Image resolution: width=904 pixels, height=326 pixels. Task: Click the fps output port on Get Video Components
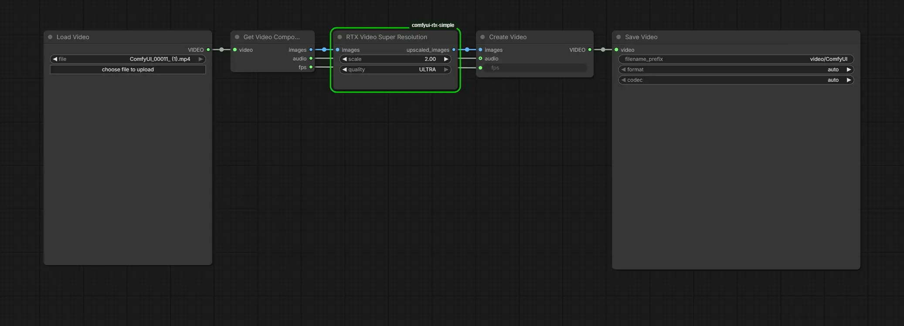point(311,67)
